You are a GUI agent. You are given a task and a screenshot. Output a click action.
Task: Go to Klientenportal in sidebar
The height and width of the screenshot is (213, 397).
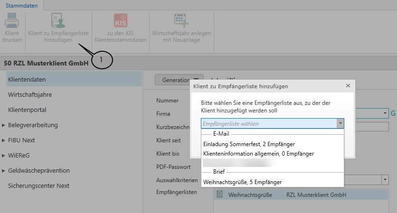click(29, 110)
